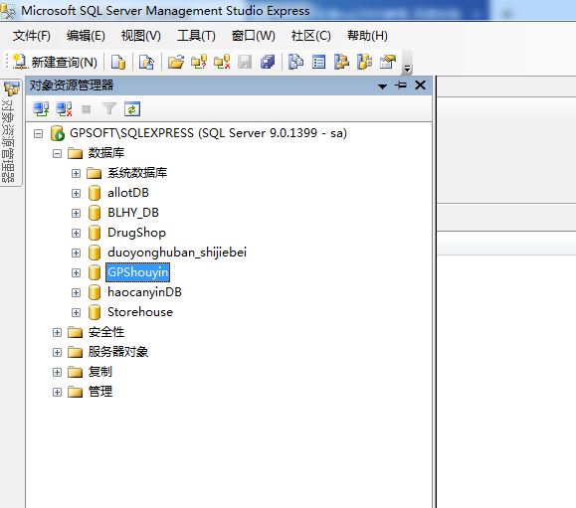The image size is (576, 508).
Task: Click the Refresh icon in Object Explorer toolbar
Action: 132,109
